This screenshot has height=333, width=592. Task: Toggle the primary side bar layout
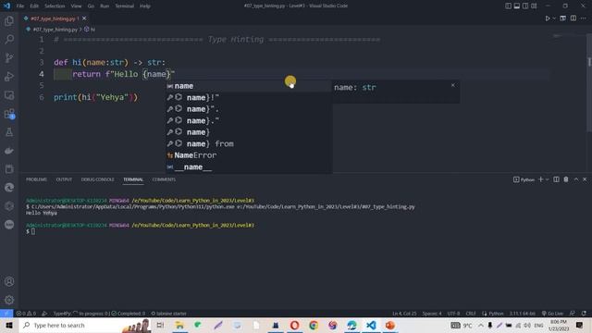click(x=508, y=6)
